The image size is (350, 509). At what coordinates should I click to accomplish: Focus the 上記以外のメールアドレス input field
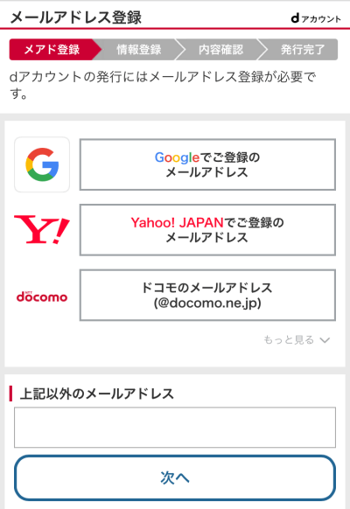coord(175,427)
